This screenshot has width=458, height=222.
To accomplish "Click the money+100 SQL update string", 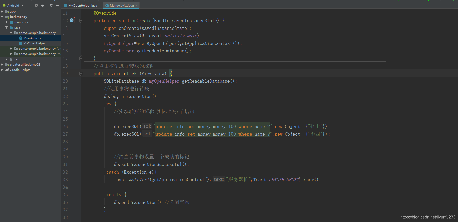I will 213,134.
